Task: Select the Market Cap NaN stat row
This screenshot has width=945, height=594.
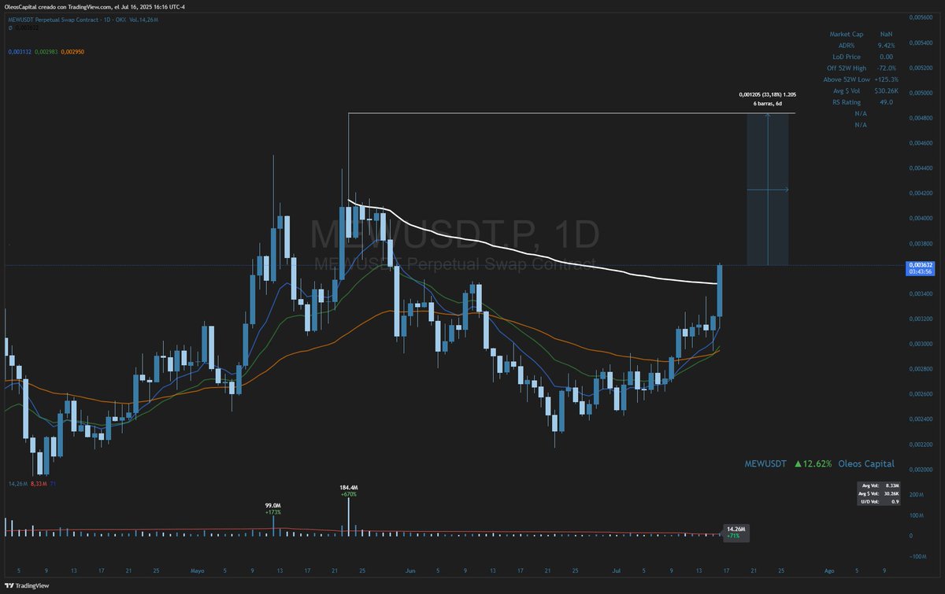Action: click(860, 34)
